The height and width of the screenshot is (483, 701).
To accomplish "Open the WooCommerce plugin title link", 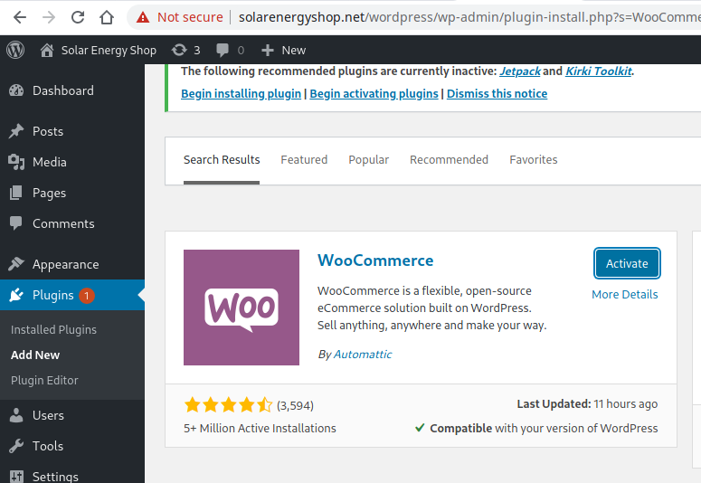I will coord(375,260).
